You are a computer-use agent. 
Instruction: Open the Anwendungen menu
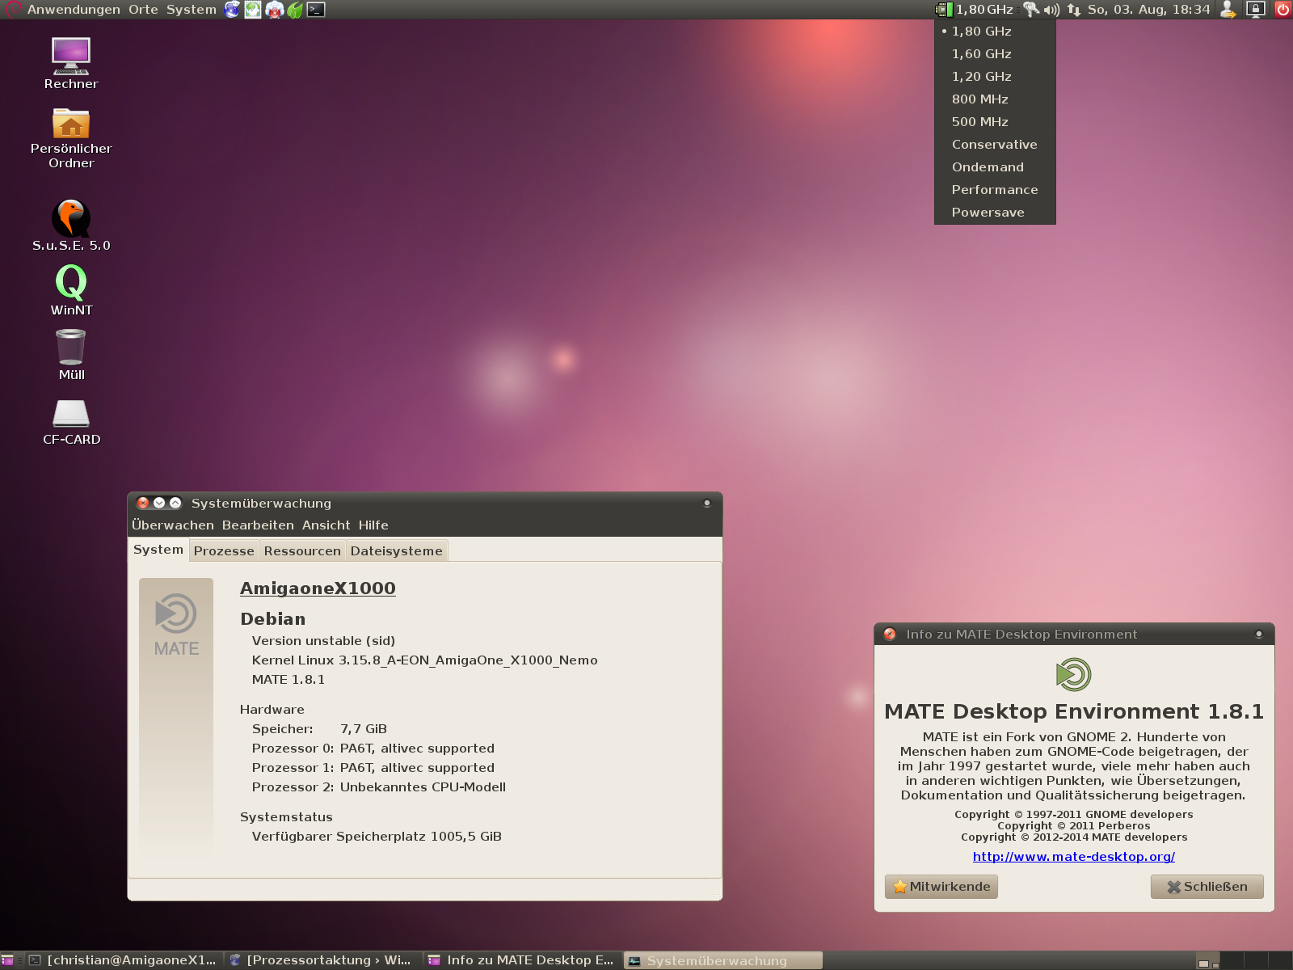pyautogui.click(x=73, y=10)
